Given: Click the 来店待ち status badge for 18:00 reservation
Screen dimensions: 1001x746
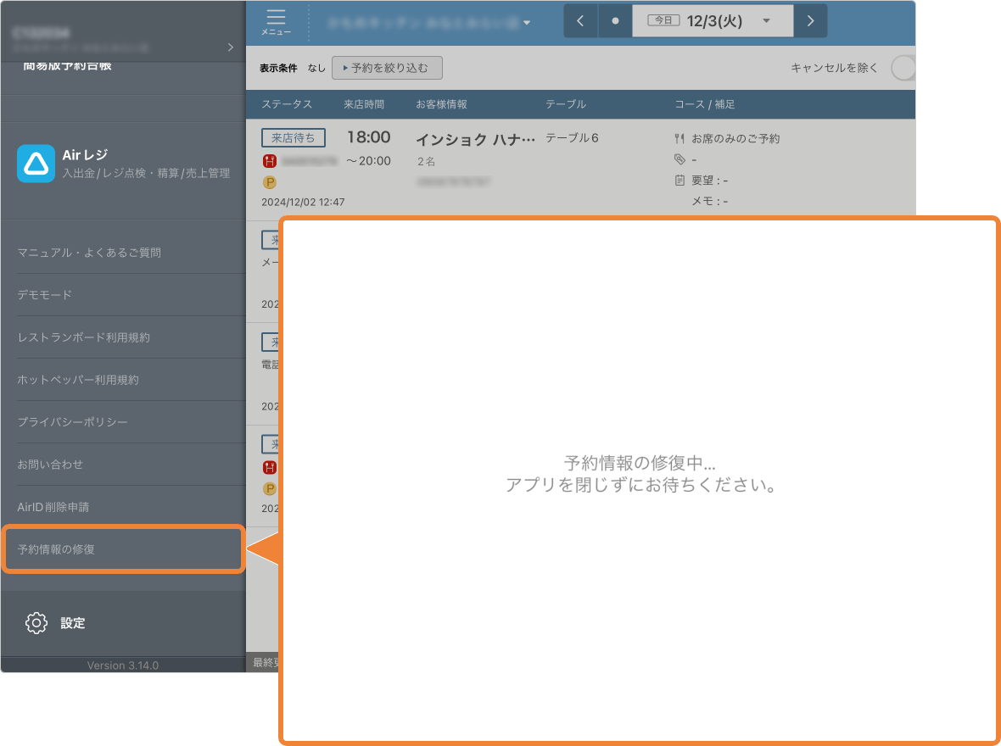Looking at the screenshot, I should click(x=293, y=138).
